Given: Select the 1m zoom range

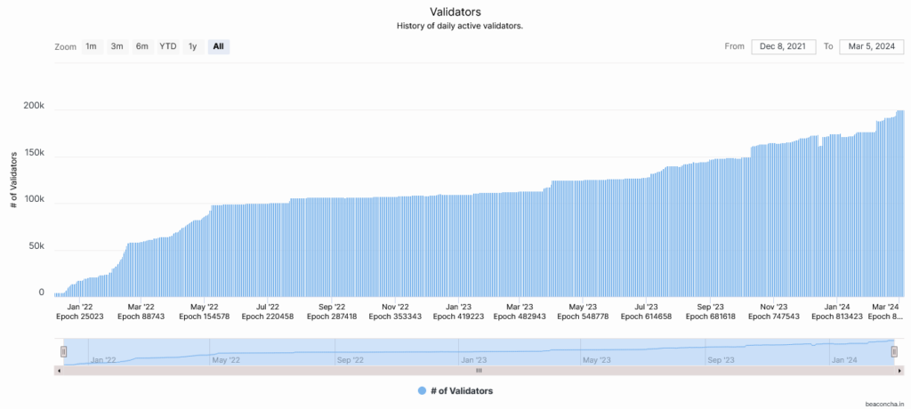Looking at the screenshot, I should click(92, 46).
